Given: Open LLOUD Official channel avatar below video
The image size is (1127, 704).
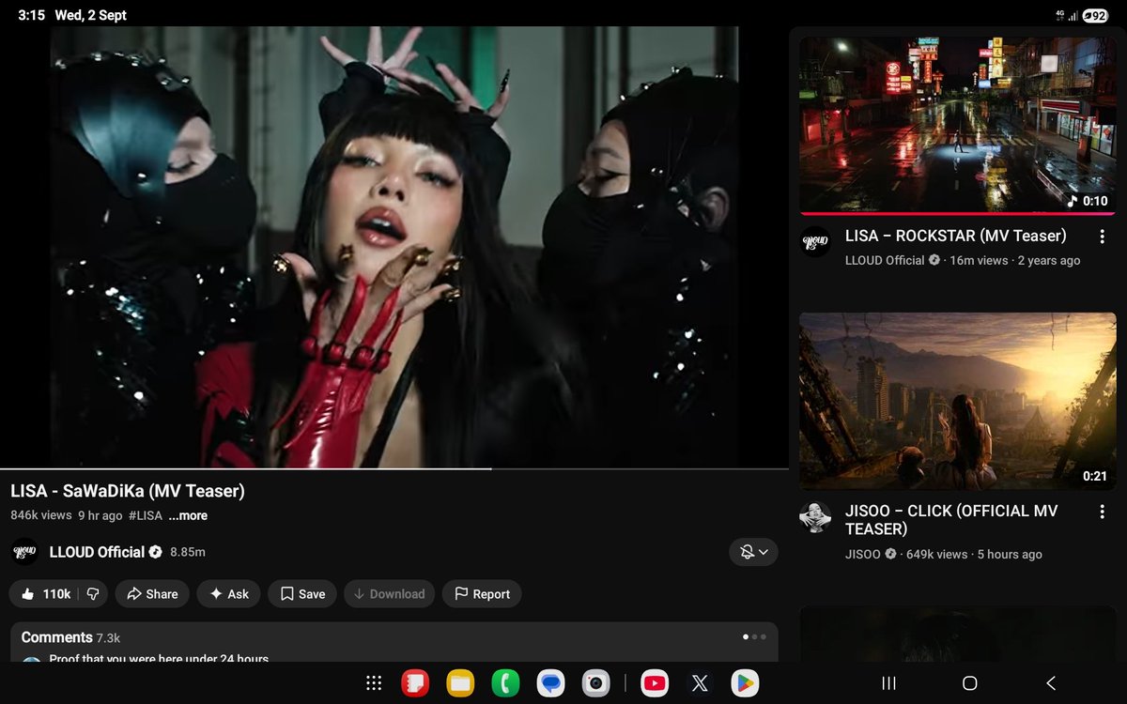Looking at the screenshot, I should 25,552.
